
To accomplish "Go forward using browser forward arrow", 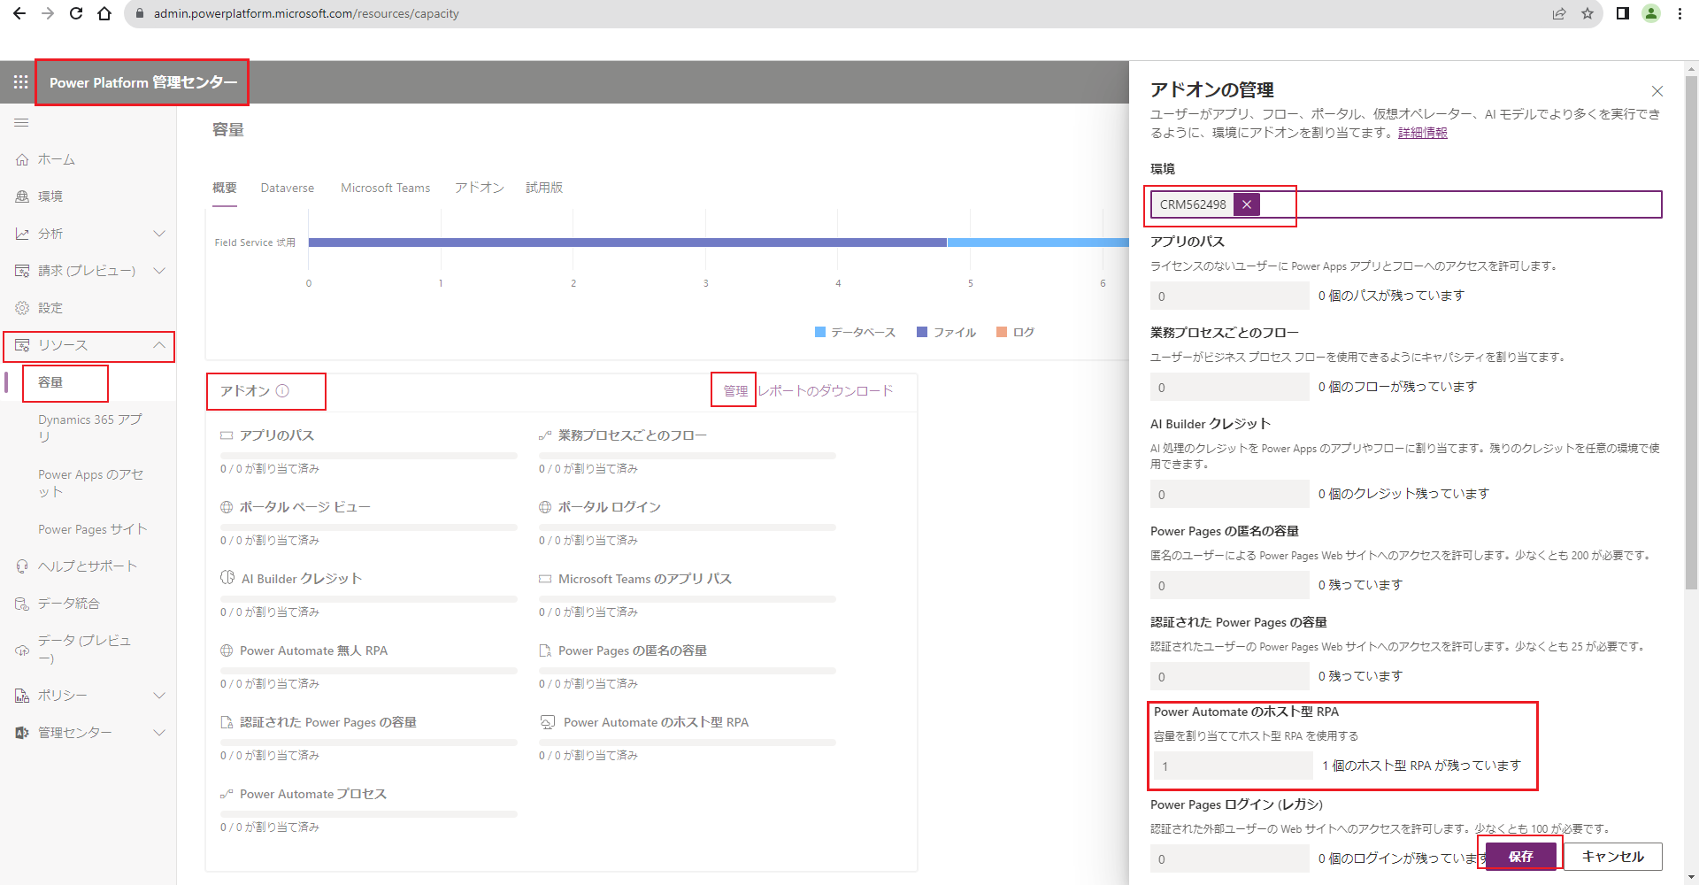I will pyautogui.click(x=48, y=13).
